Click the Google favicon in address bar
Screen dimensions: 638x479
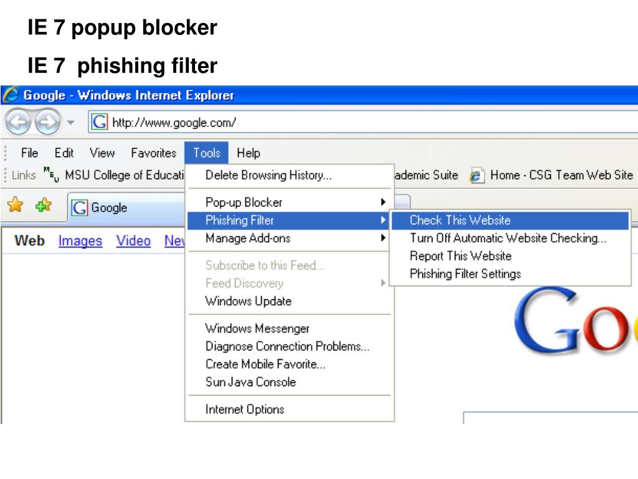pyautogui.click(x=99, y=122)
